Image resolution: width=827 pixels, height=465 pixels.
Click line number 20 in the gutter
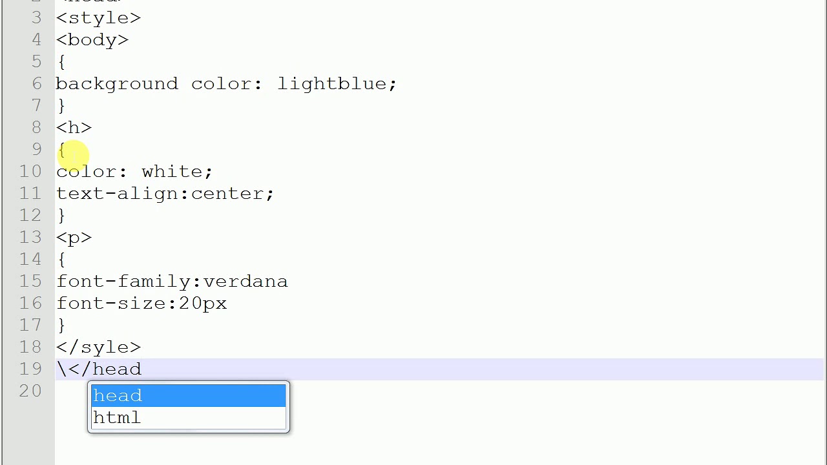click(30, 391)
